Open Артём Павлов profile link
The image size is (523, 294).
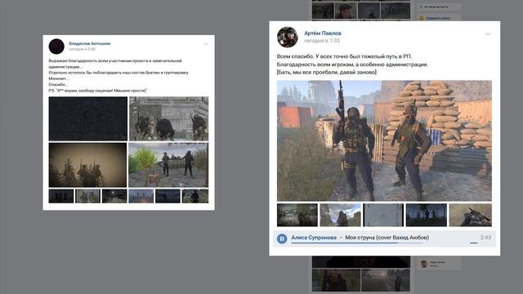click(323, 33)
